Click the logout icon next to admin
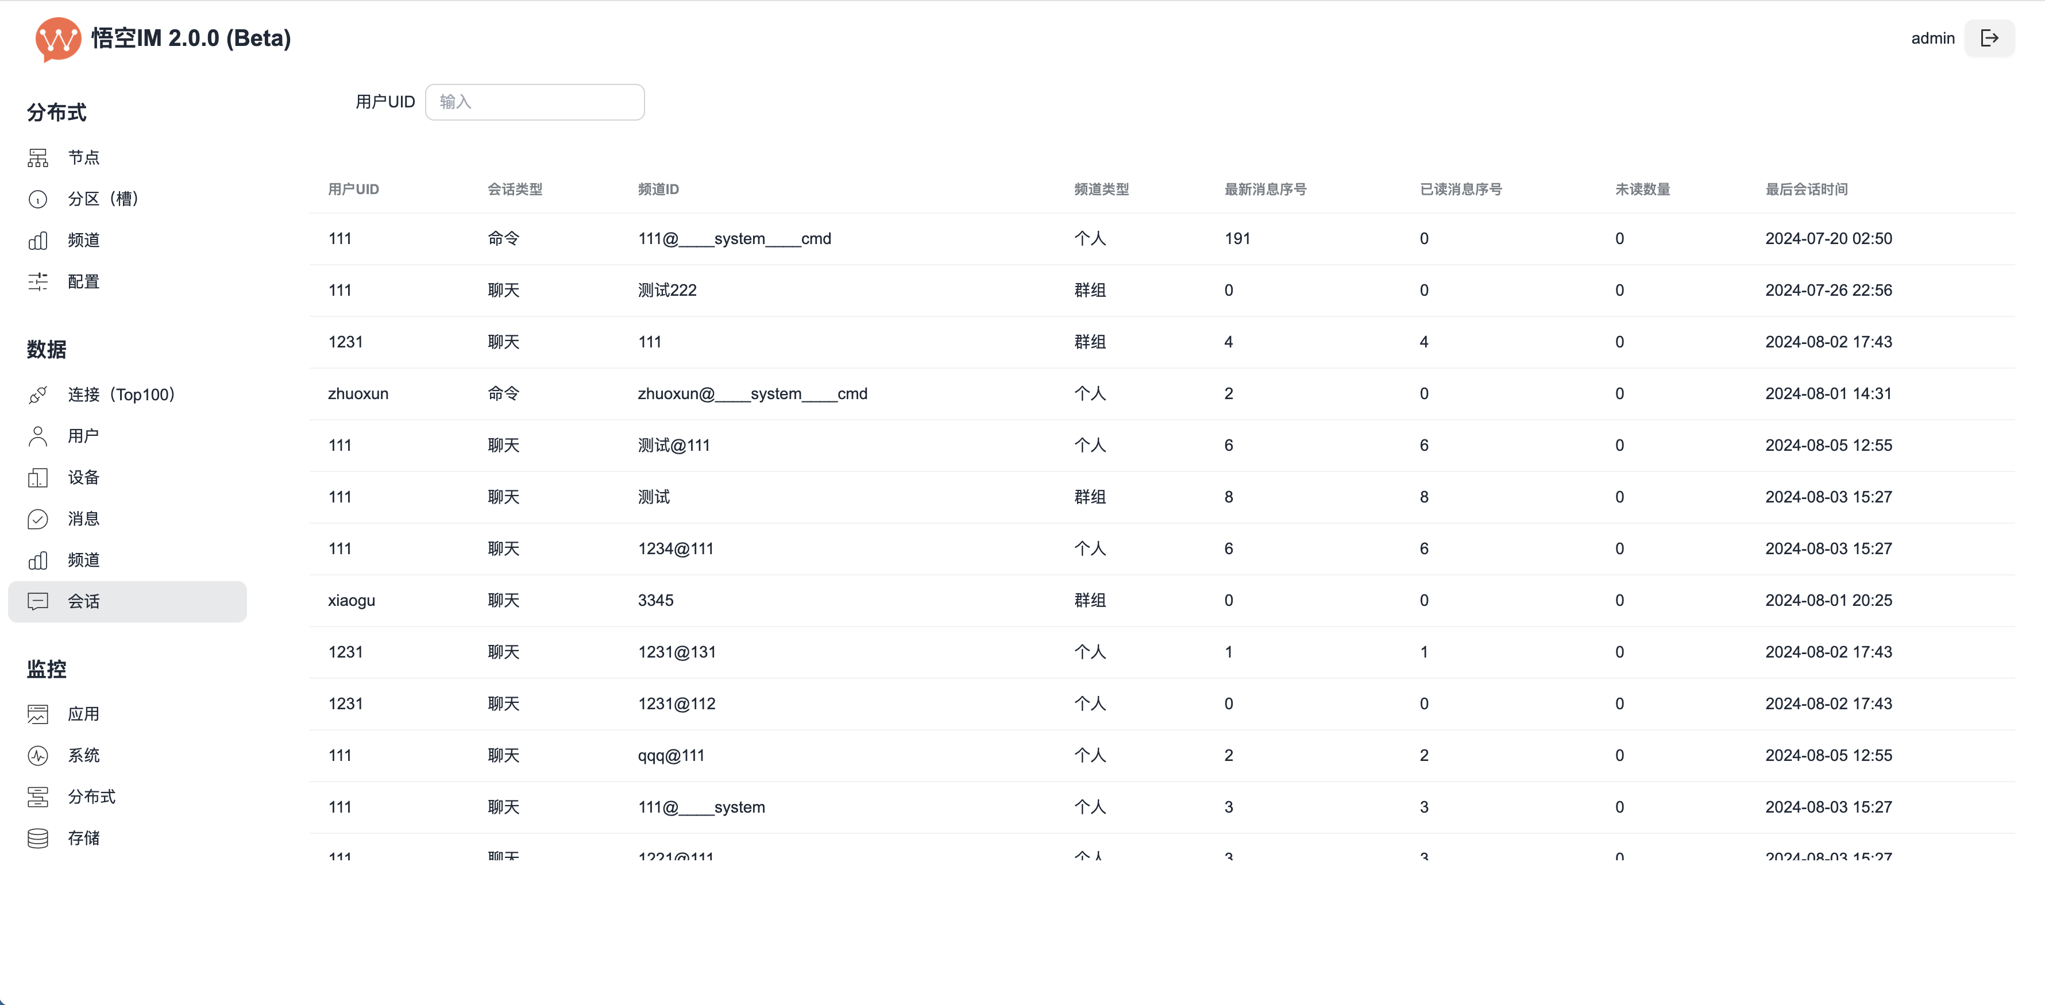This screenshot has width=2045, height=1005. 1989,38
